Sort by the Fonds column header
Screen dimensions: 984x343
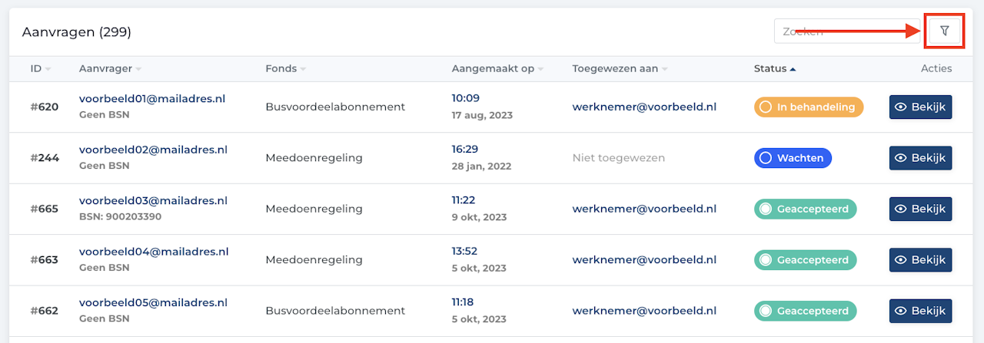286,68
